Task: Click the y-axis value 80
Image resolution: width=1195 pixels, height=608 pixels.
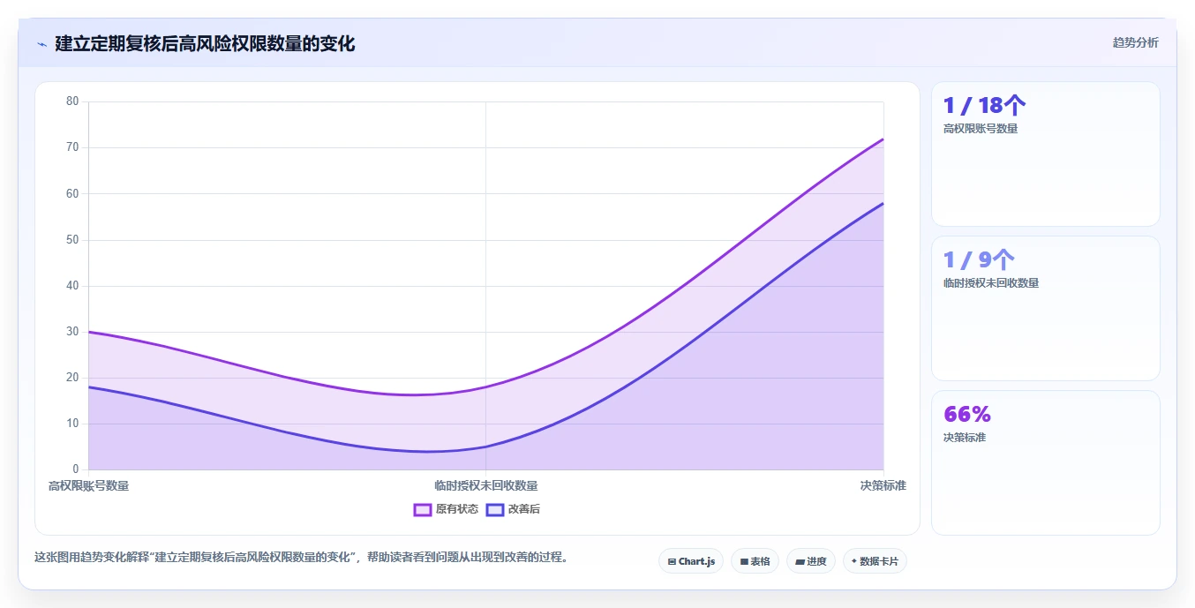Action: point(72,101)
